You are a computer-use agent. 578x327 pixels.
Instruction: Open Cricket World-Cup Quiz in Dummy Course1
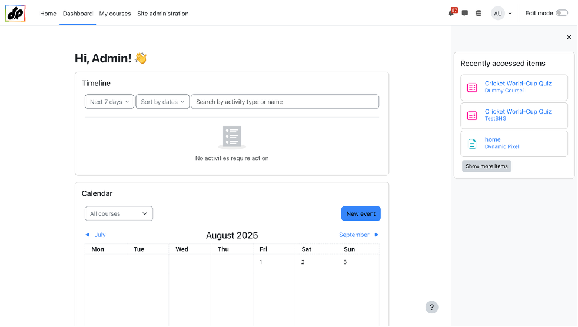pyautogui.click(x=518, y=84)
